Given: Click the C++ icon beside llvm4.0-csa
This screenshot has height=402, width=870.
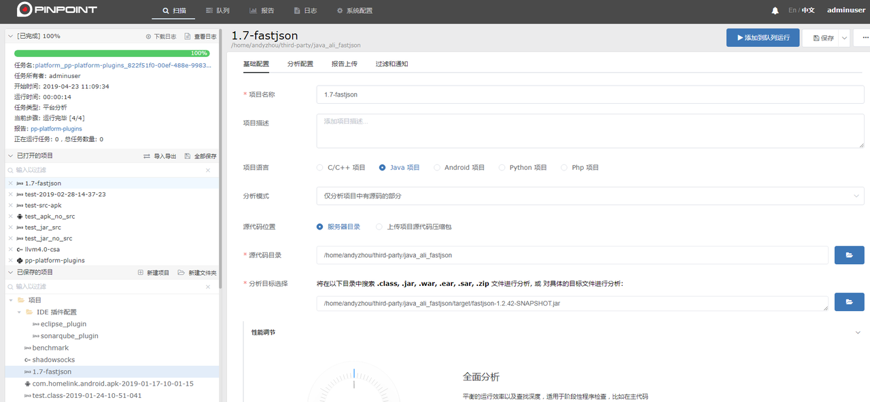Looking at the screenshot, I should pyautogui.click(x=20, y=249).
